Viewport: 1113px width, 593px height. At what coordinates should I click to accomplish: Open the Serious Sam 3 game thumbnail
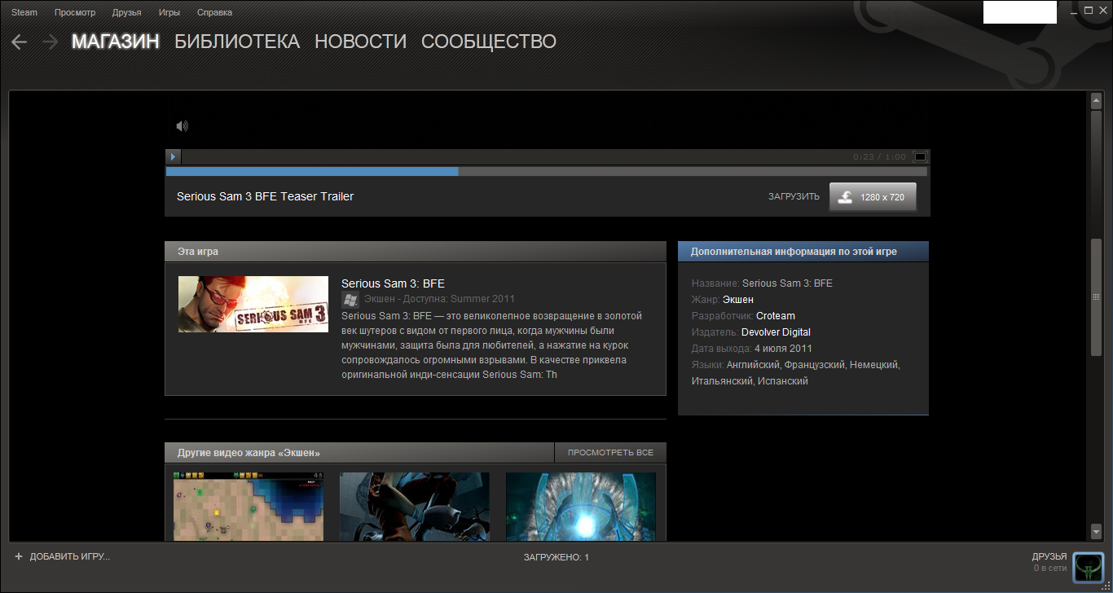pyautogui.click(x=253, y=304)
